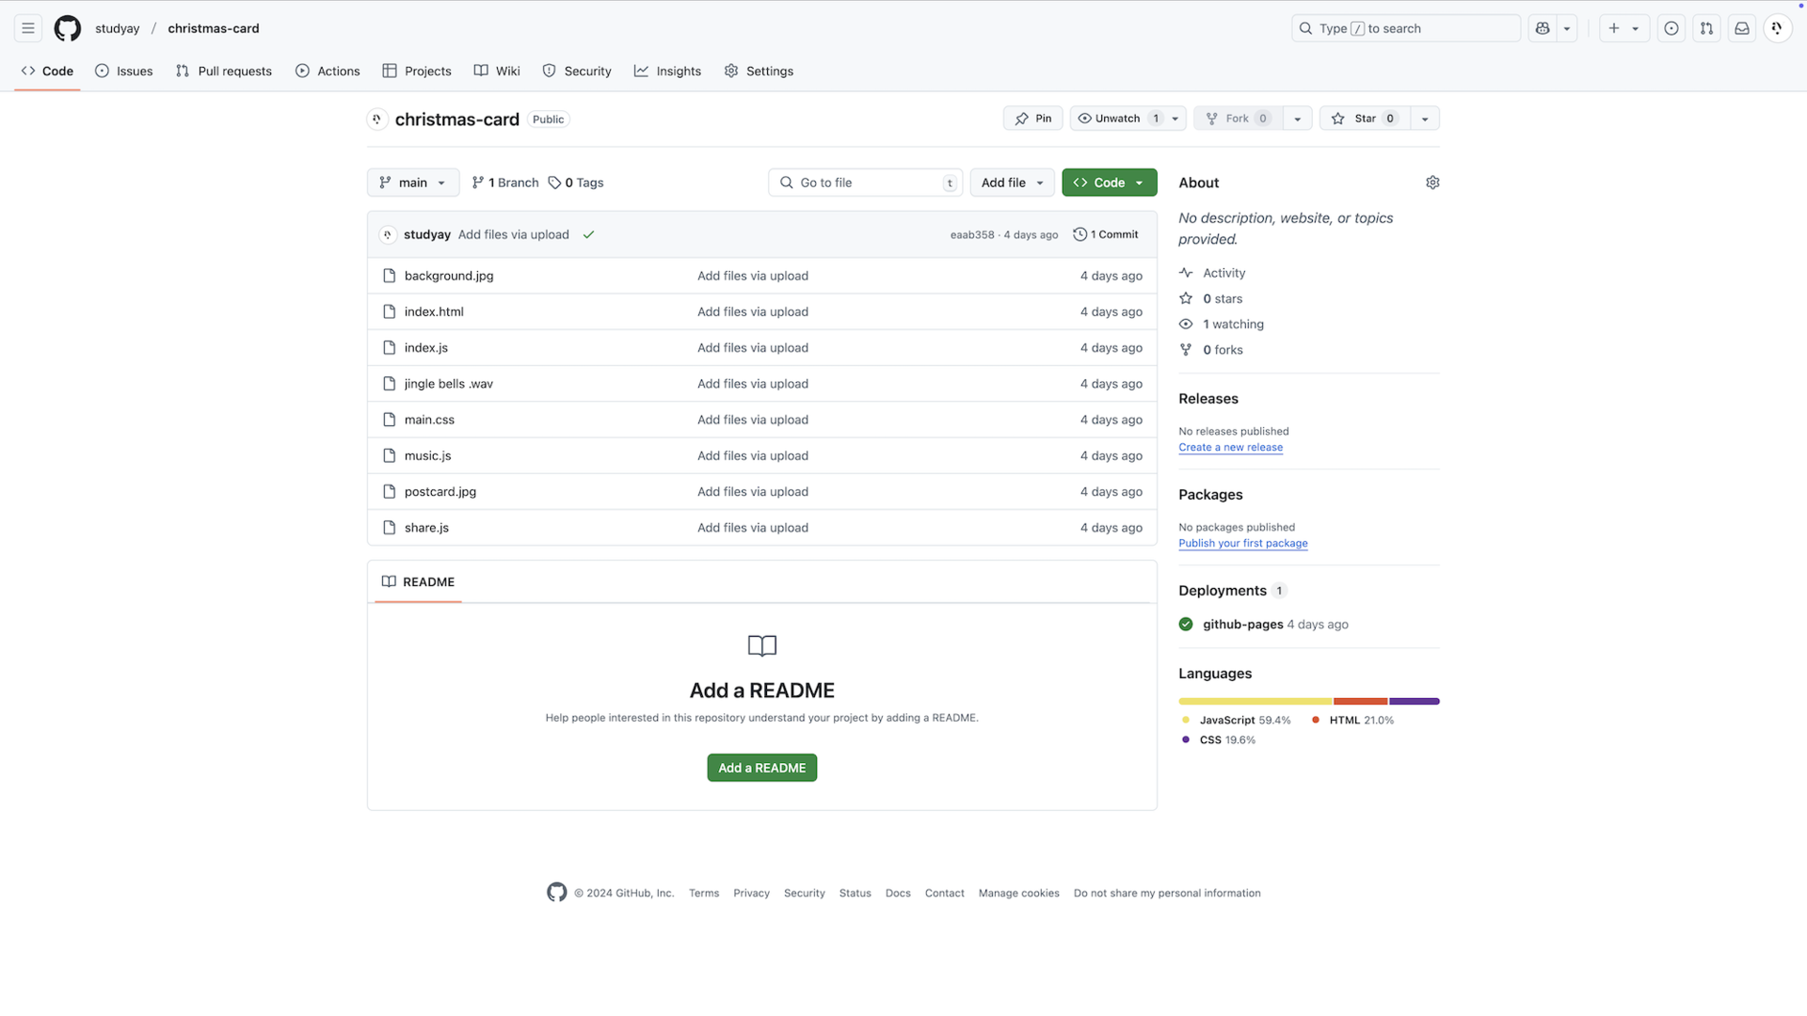Viewport: 1807px width, 1016px height.
Task: Open the user avatar menu
Action: pos(1777,28)
